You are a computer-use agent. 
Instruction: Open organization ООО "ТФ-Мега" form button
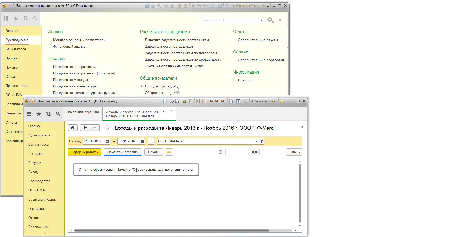point(262,141)
